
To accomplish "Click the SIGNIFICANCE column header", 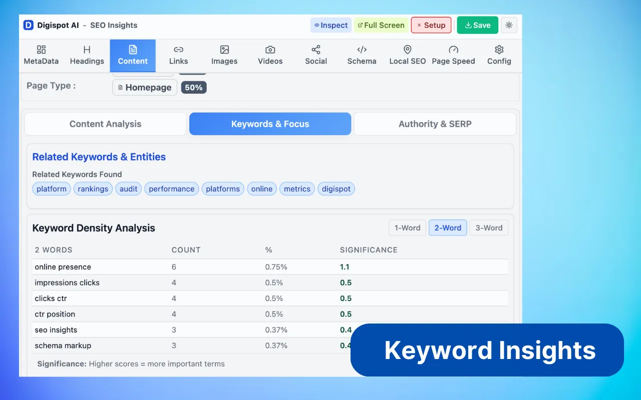I will click(369, 250).
